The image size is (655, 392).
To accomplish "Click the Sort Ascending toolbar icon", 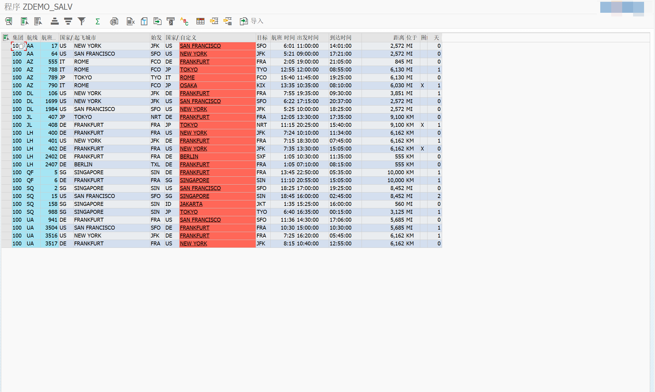I will tap(54, 21).
